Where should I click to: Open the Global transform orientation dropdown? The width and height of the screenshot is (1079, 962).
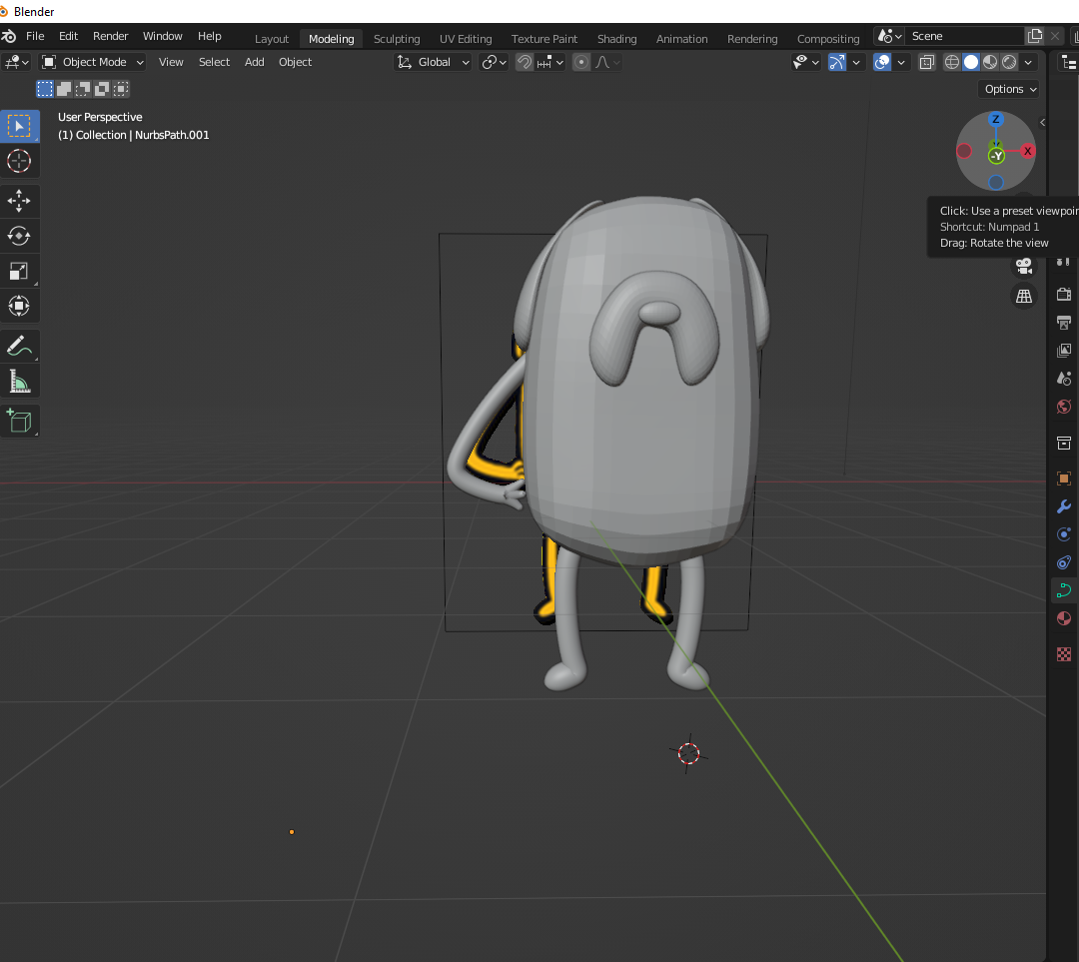(434, 62)
